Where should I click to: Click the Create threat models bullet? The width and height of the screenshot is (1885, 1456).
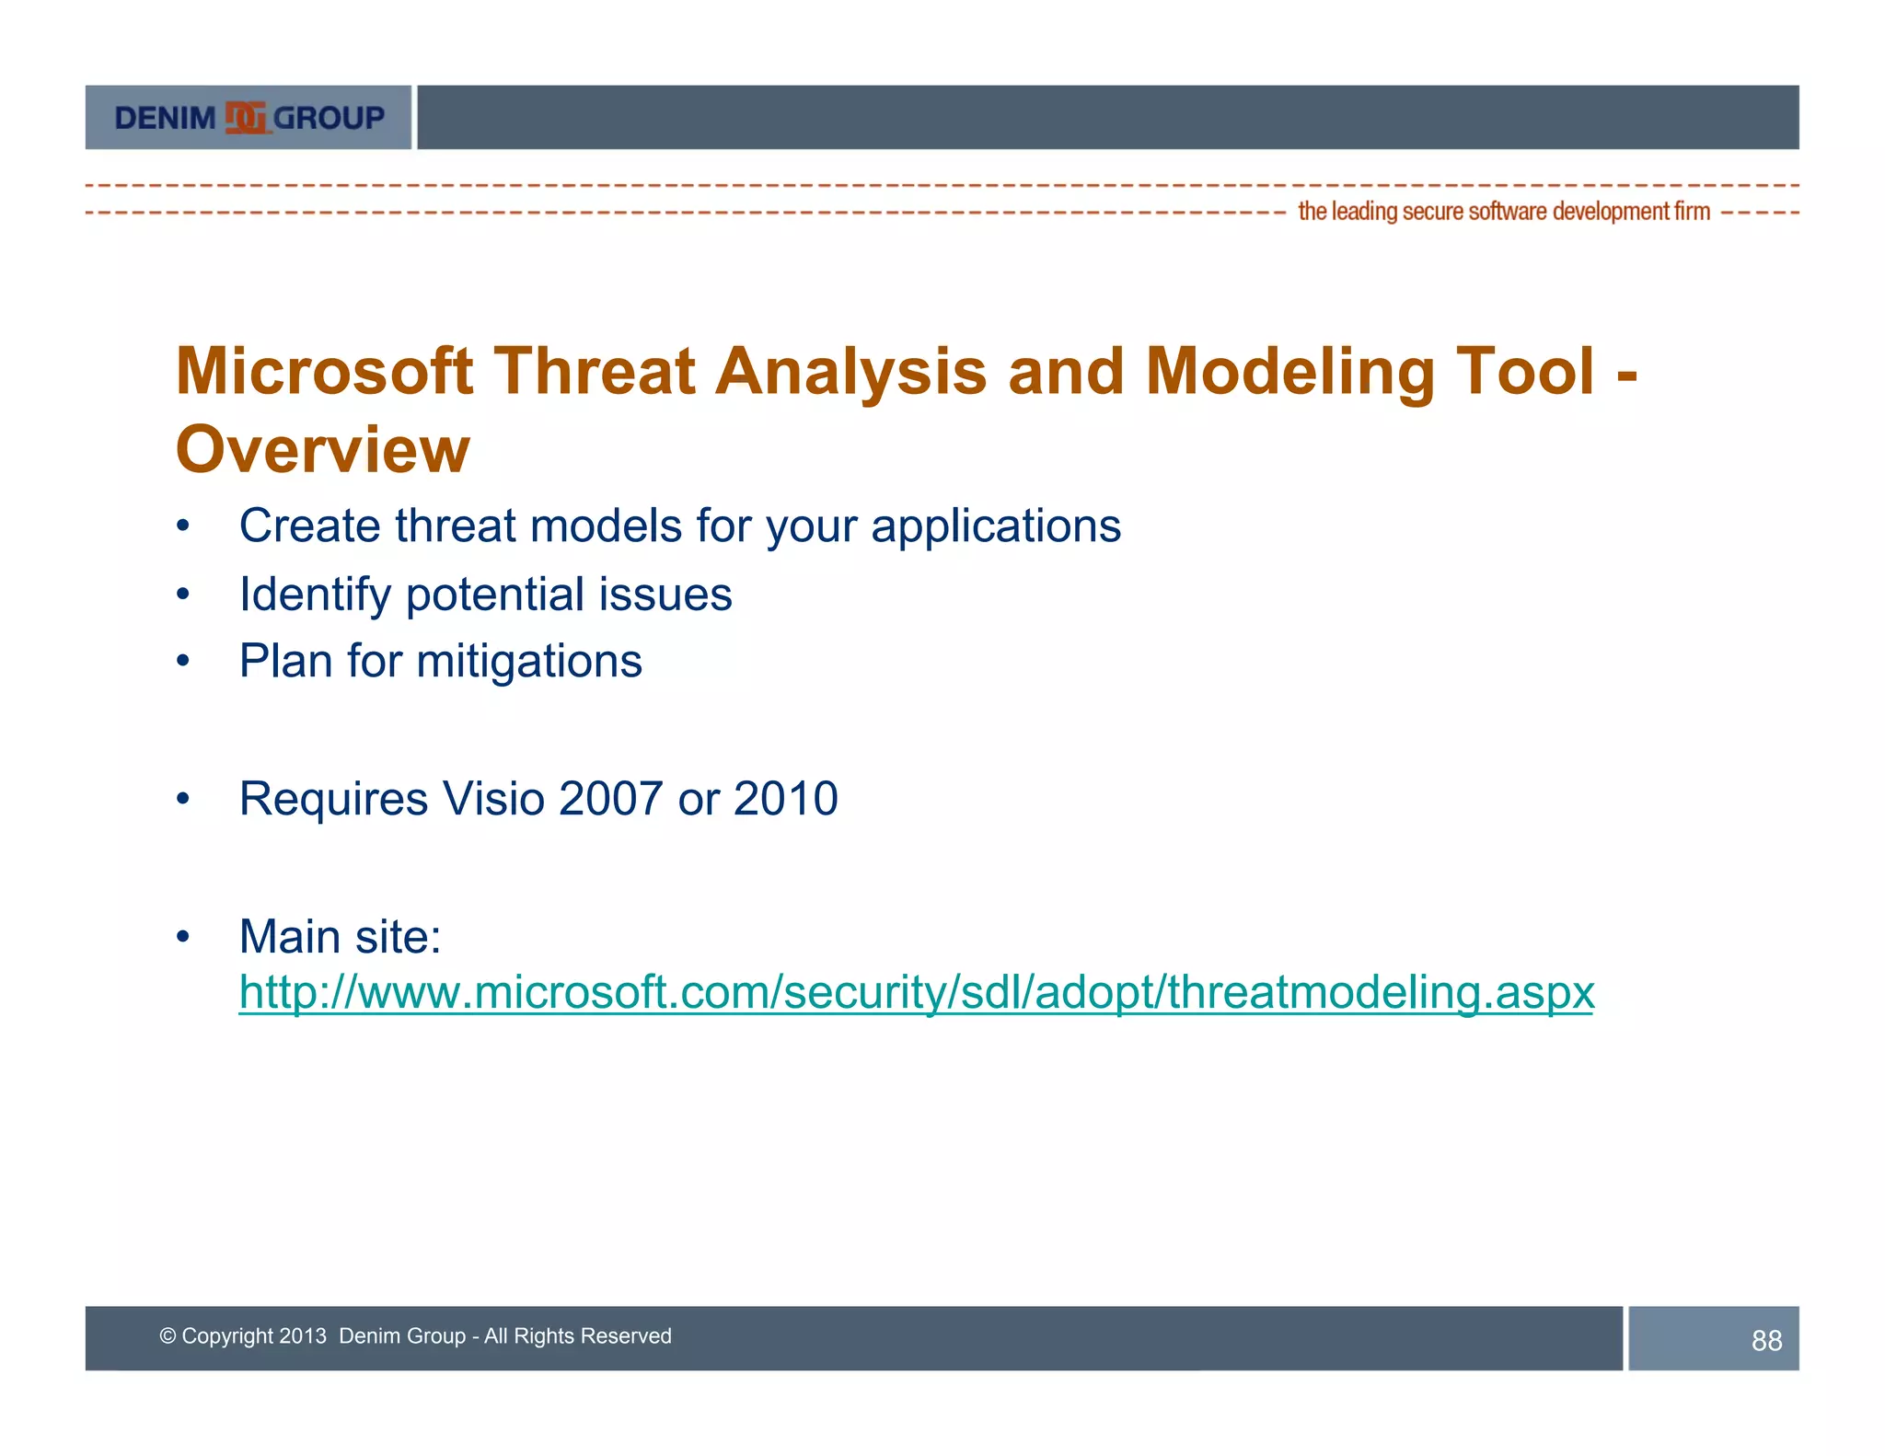679,526
